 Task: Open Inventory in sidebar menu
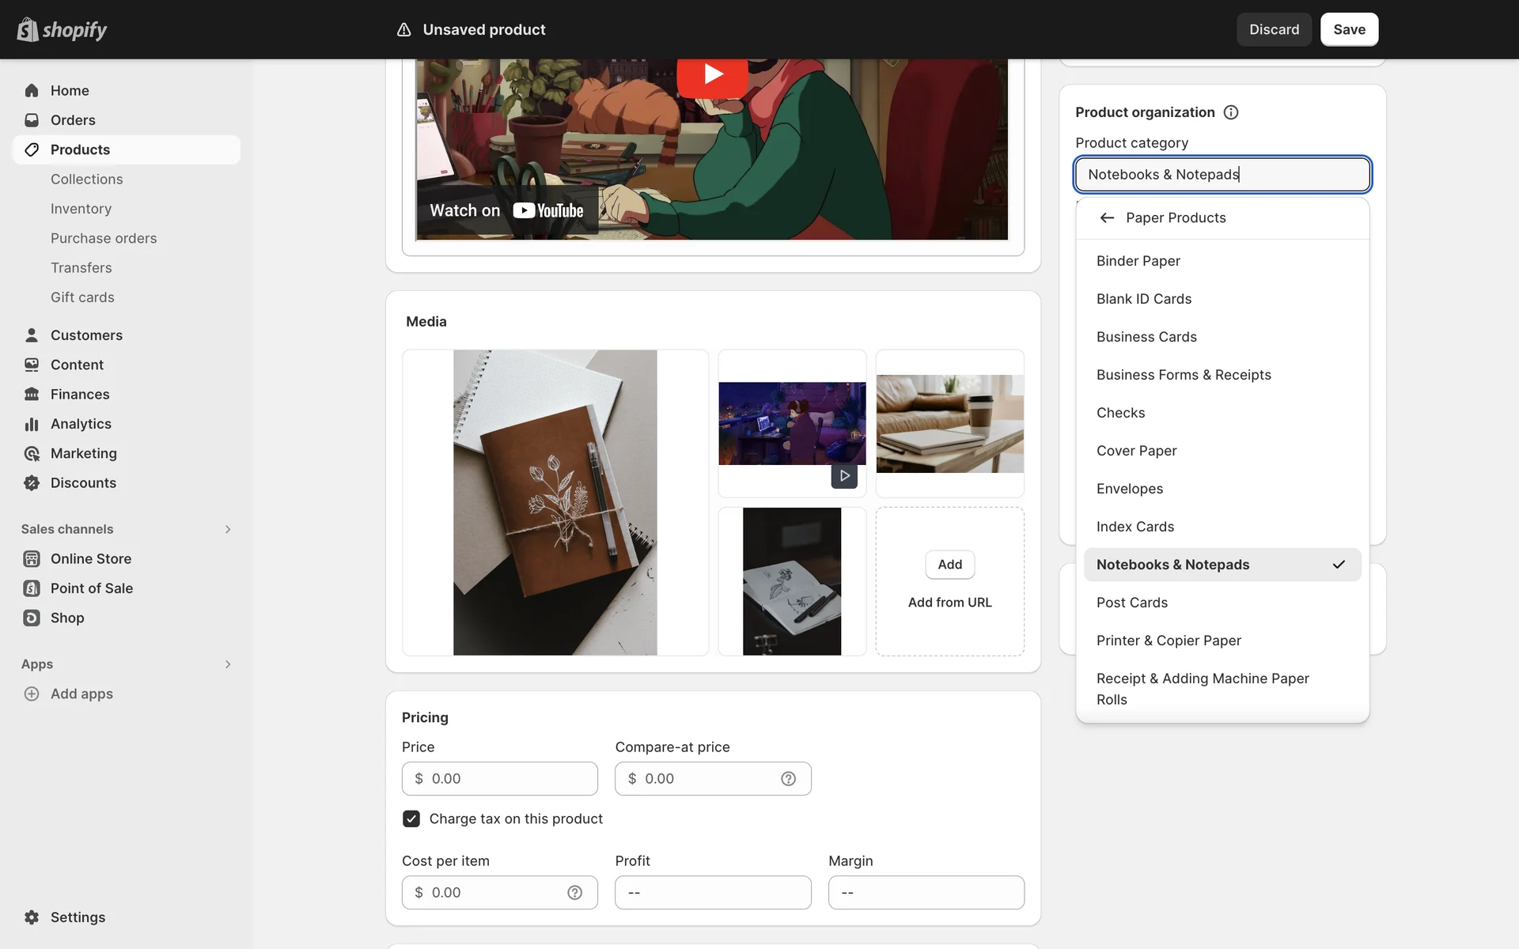coord(81,209)
